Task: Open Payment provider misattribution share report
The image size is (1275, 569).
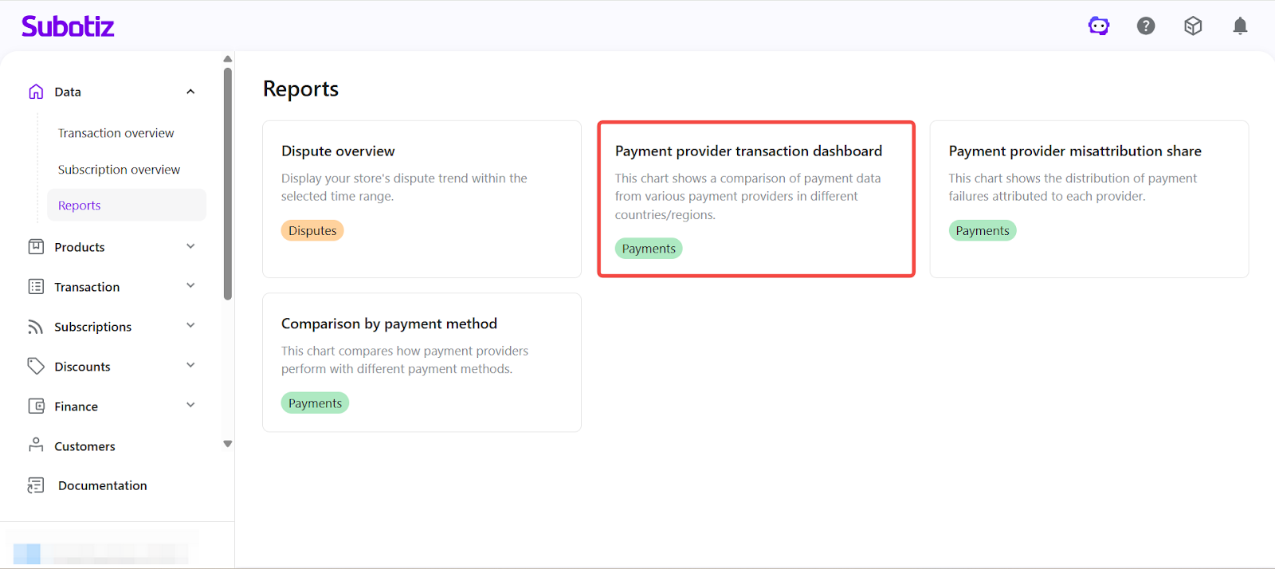Action: [x=1089, y=199]
